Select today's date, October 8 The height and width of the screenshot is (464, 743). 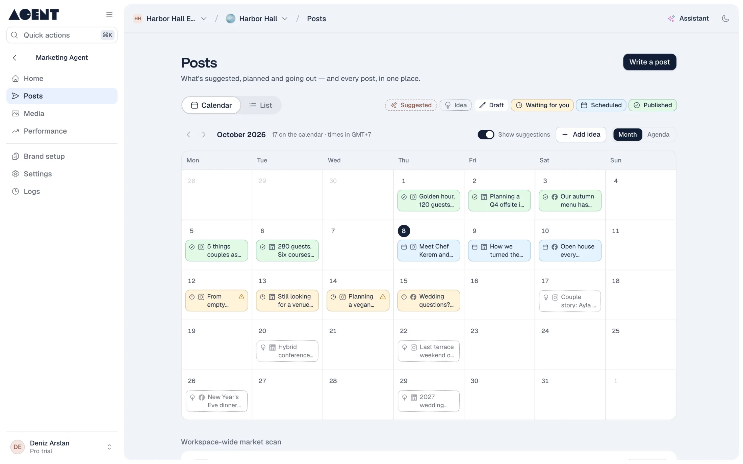click(404, 231)
